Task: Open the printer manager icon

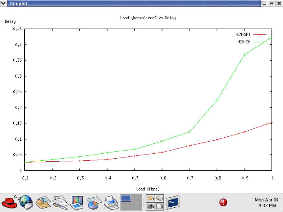Action: [x=111, y=202]
